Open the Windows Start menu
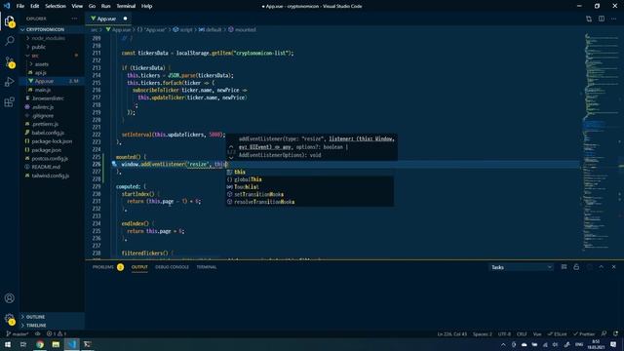Screen dimensions: 624x351 [x=8, y=344]
